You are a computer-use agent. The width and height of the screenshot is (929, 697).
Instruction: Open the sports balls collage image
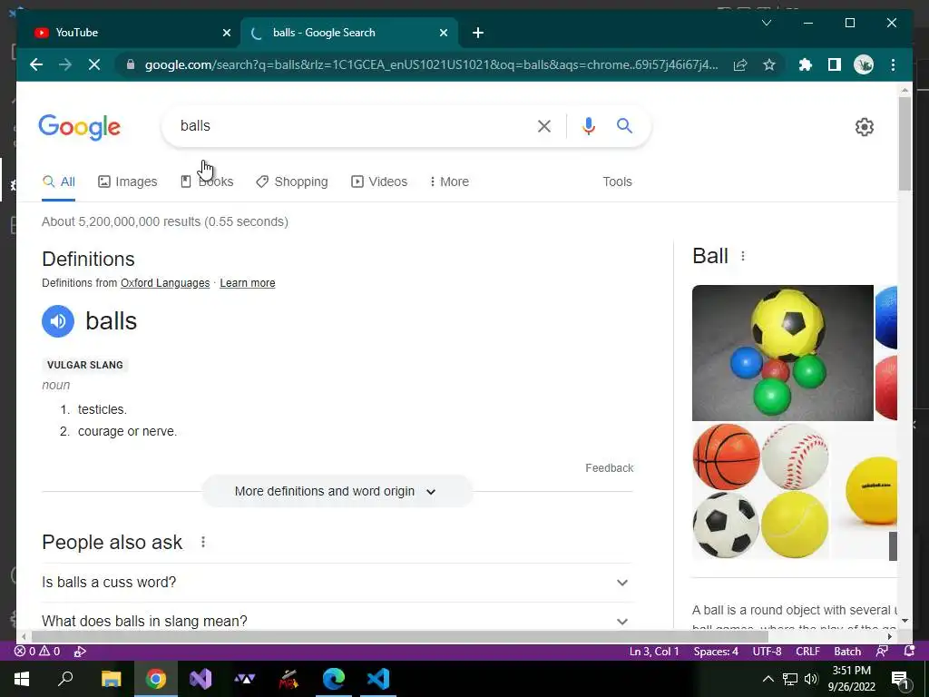pyautogui.click(x=761, y=491)
